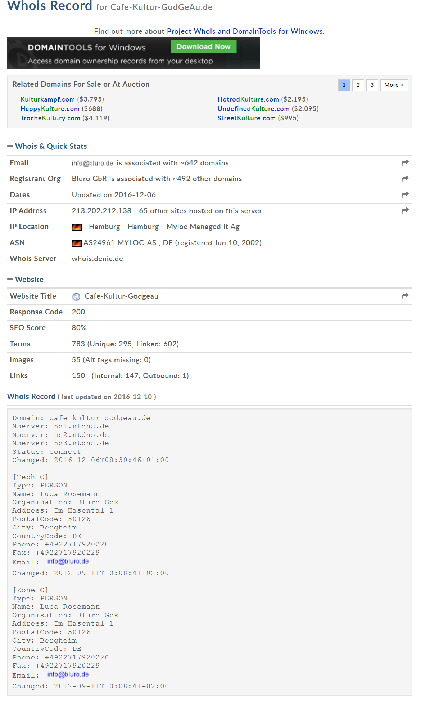Click the 'Nserver: ns3.ntdns.de' line
The width and height of the screenshot is (421, 702).
pos(60,443)
